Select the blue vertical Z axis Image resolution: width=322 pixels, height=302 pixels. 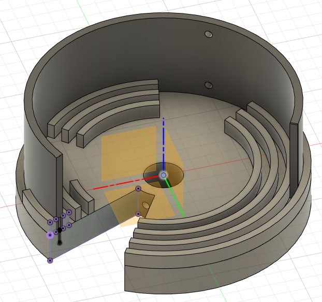click(x=164, y=145)
